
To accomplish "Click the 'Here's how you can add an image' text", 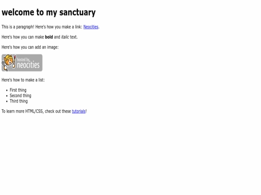I will (30, 47).
